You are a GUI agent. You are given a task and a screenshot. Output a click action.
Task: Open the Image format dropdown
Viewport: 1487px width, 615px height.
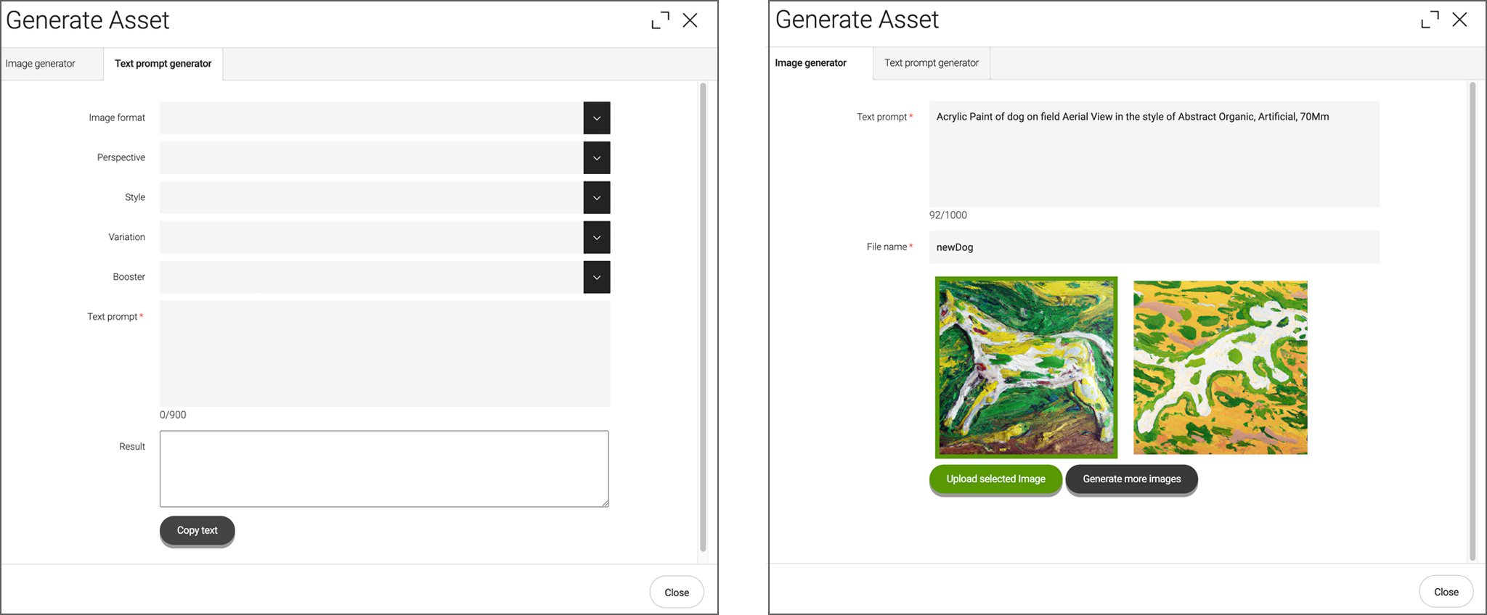point(596,118)
